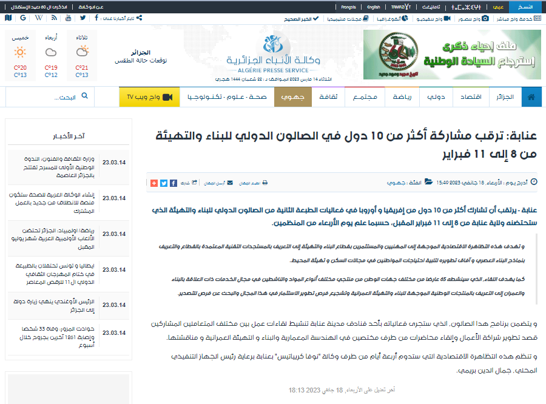Open the YouTube icon in top bar
Image resolution: width=546 pixels, height=404 pixels.
[x=68, y=18]
